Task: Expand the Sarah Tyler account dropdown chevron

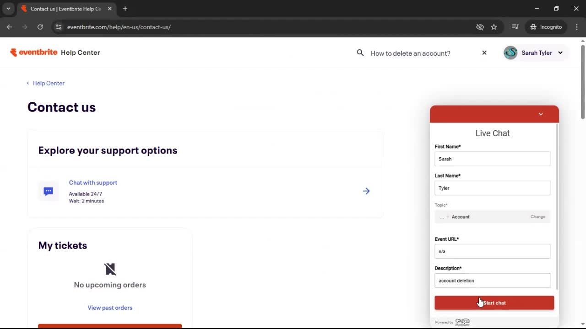Action: tap(560, 53)
